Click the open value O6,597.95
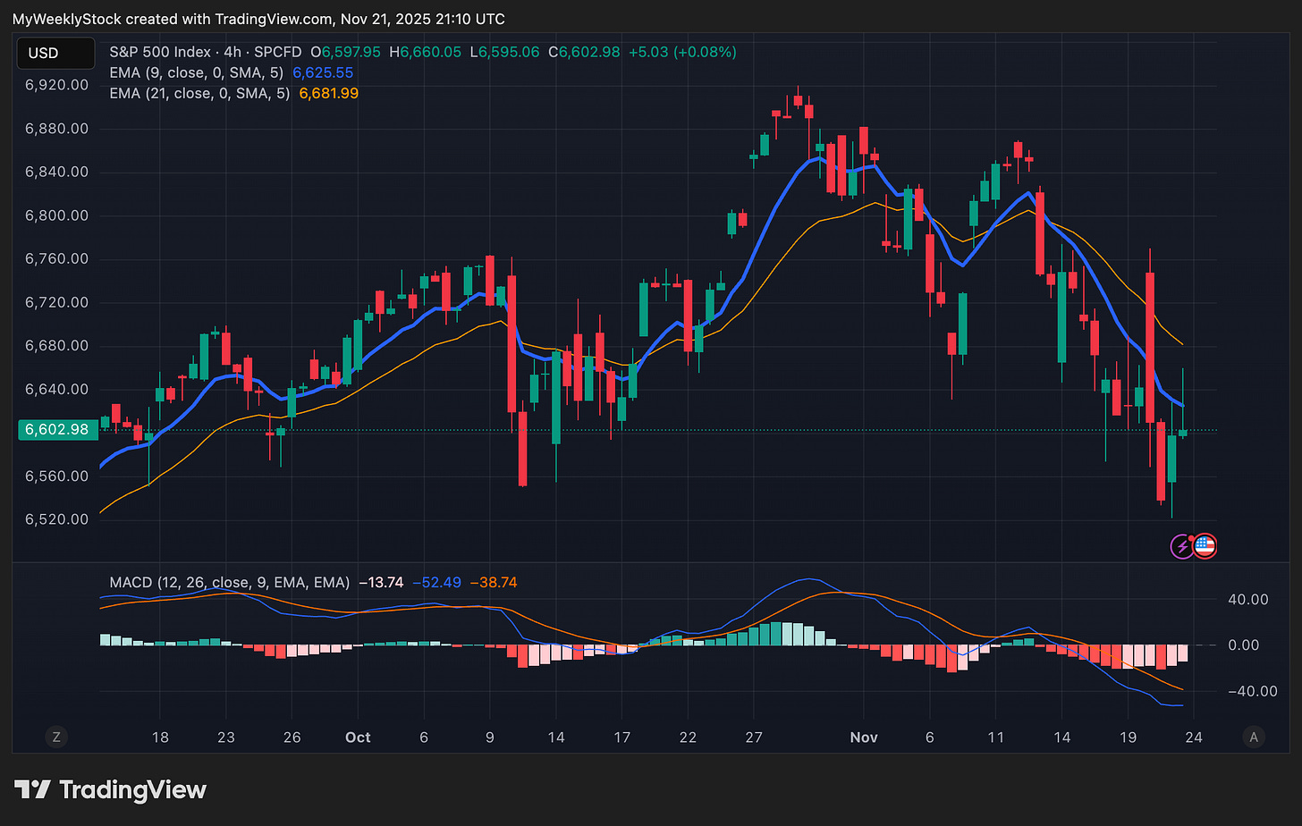The width and height of the screenshot is (1302, 826). (346, 52)
